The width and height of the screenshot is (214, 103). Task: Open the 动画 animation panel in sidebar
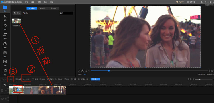point(5,63)
